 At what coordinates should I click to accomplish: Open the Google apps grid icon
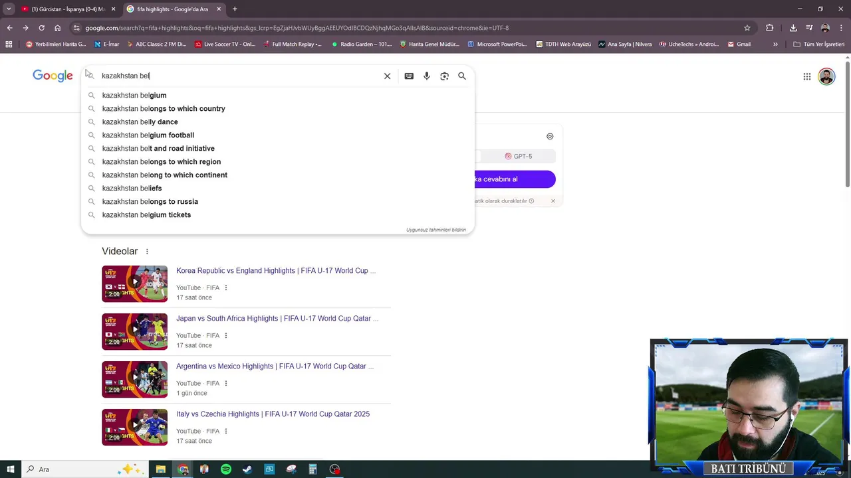[x=807, y=76]
